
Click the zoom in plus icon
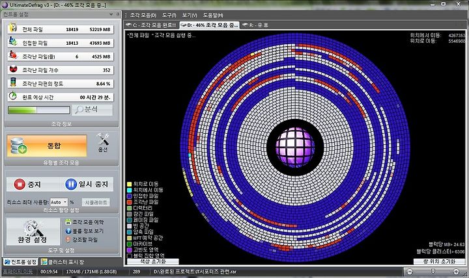[x=456, y=272]
